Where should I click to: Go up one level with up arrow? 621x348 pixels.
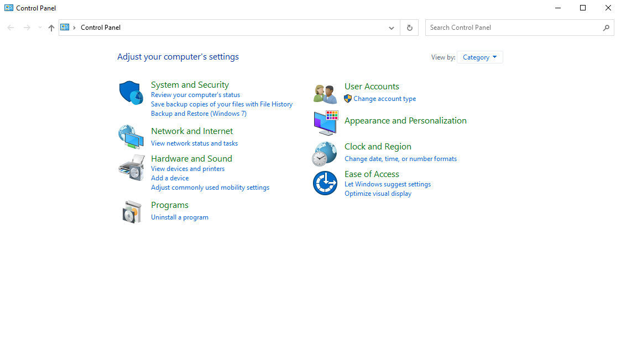pyautogui.click(x=51, y=28)
